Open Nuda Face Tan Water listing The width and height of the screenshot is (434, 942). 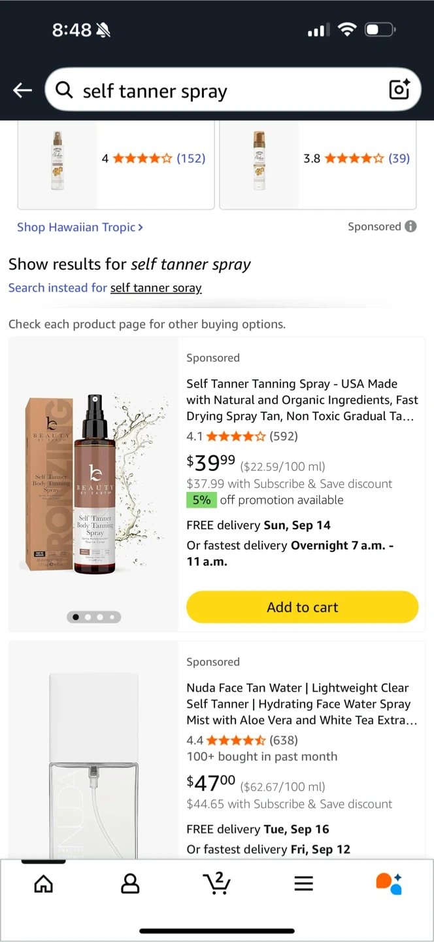tap(301, 704)
